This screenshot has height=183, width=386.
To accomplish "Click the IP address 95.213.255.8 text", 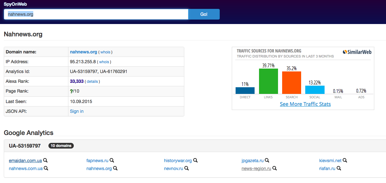I will [x=83, y=62].
